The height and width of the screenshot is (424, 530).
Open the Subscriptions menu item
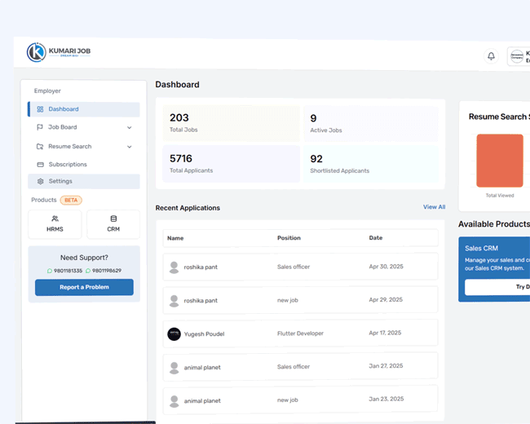click(x=68, y=165)
